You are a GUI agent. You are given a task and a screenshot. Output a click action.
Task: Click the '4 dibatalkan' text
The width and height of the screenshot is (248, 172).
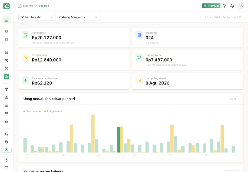click(153, 43)
